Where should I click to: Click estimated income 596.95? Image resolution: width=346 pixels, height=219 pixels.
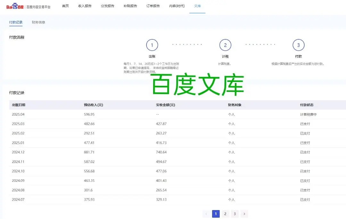pyautogui.click(x=89, y=114)
